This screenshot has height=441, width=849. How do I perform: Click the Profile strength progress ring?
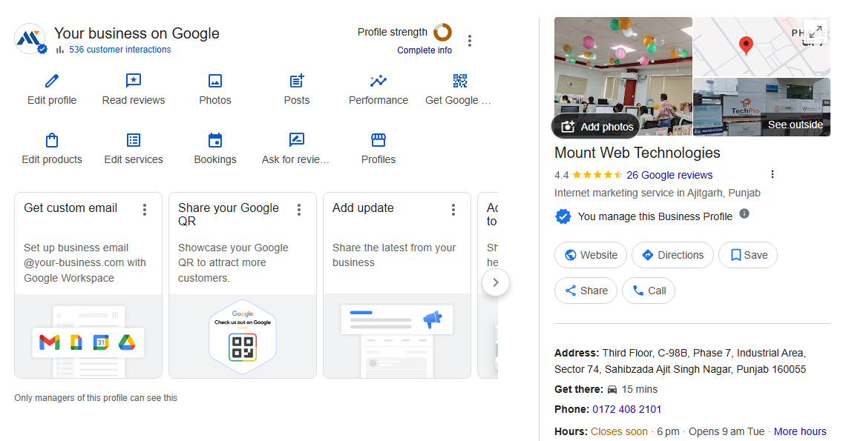click(443, 33)
